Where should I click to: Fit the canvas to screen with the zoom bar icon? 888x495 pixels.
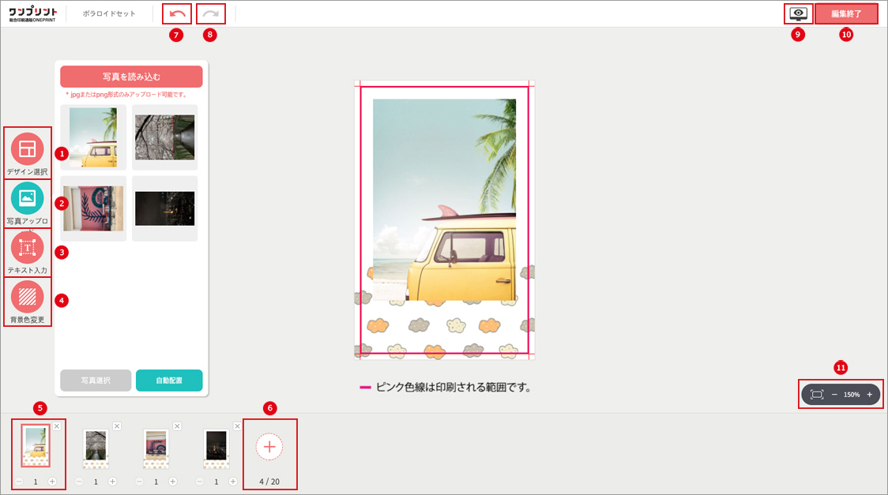coord(817,394)
